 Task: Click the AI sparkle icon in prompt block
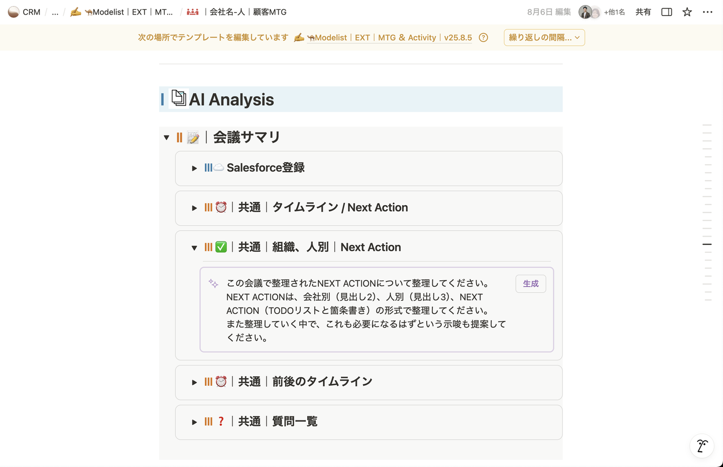click(213, 283)
